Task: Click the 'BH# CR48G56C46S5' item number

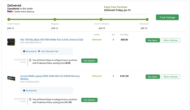Action: (x=30, y=82)
